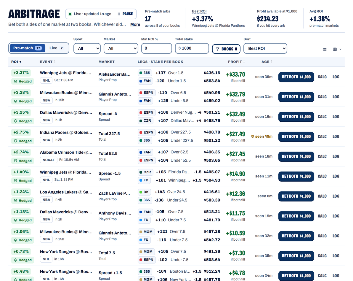Bet both on the Total 227.5 row
Viewport: 353px width, 281px height.
296,136
